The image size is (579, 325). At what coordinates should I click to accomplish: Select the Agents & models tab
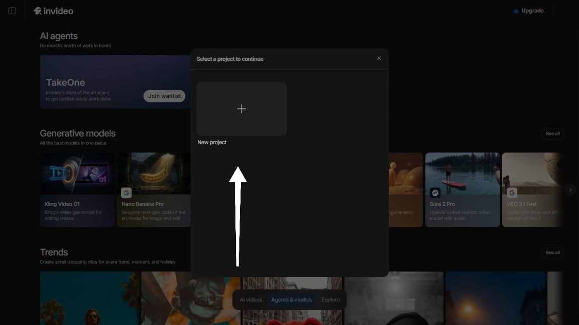pyautogui.click(x=292, y=300)
